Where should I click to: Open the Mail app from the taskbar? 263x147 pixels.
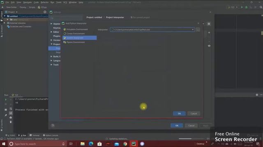(117, 144)
